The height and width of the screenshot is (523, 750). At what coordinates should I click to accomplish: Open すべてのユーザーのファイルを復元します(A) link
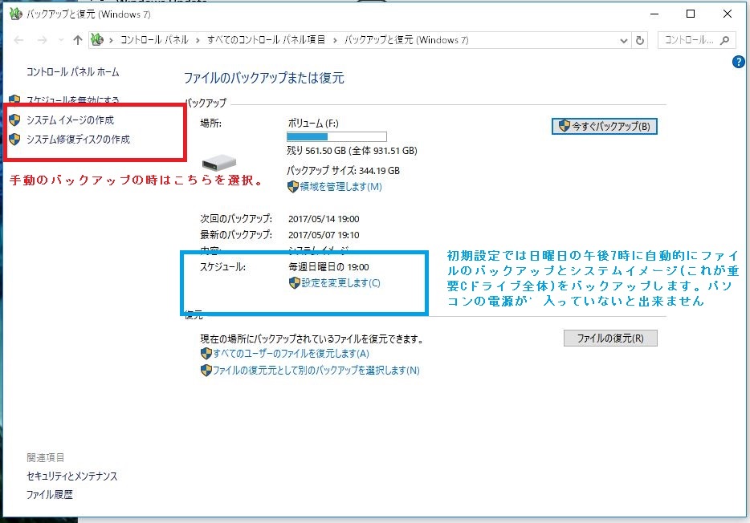(x=291, y=354)
